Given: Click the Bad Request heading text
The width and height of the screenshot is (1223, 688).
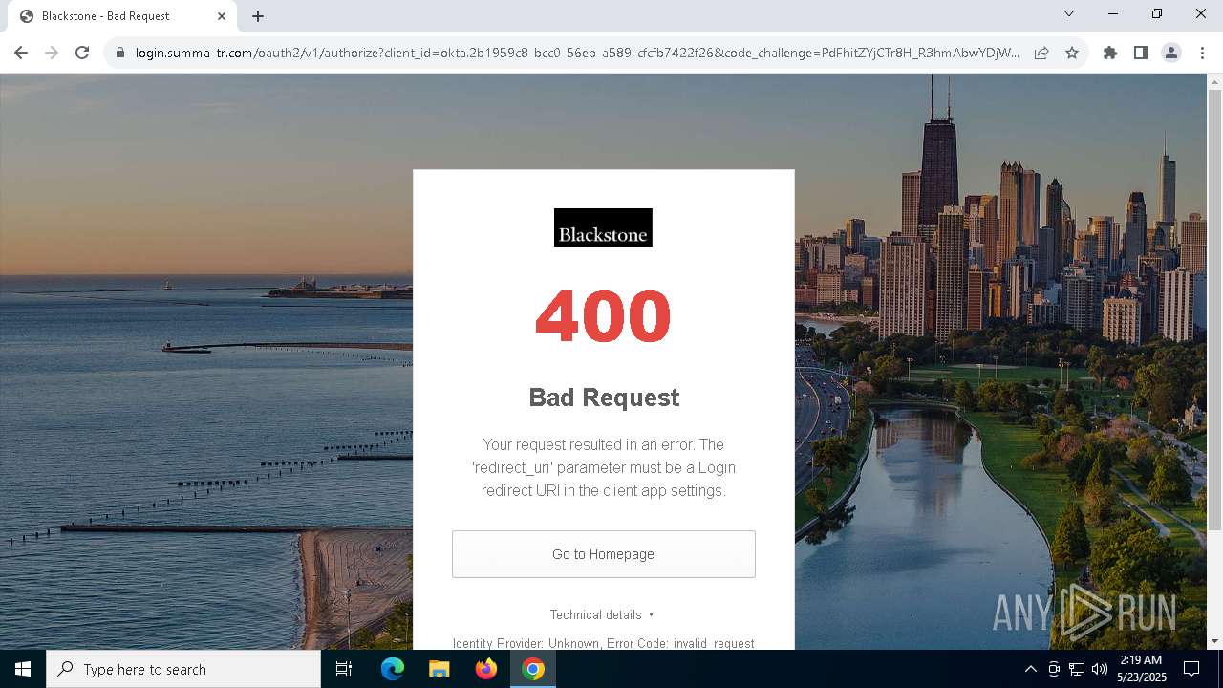Looking at the screenshot, I should point(604,398).
